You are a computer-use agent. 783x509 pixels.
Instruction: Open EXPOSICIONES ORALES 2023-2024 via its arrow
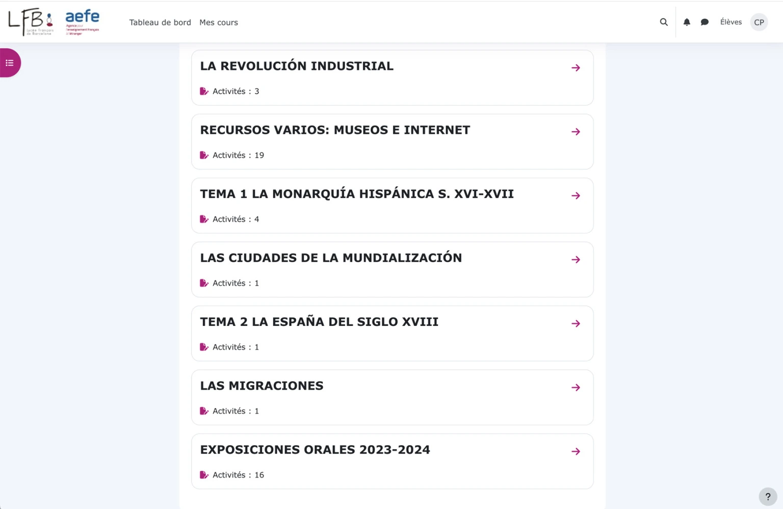pyautogui.click(x=576, y=451)
